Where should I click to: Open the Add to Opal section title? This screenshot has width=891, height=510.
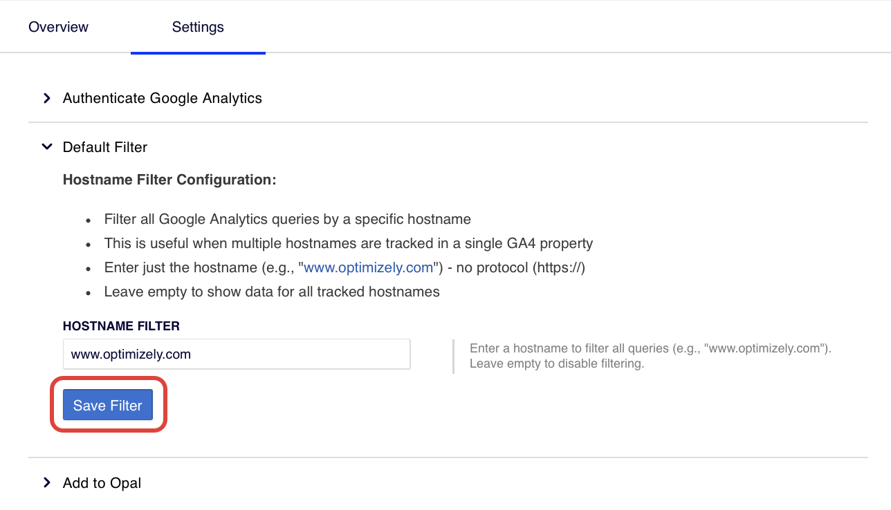102,483
